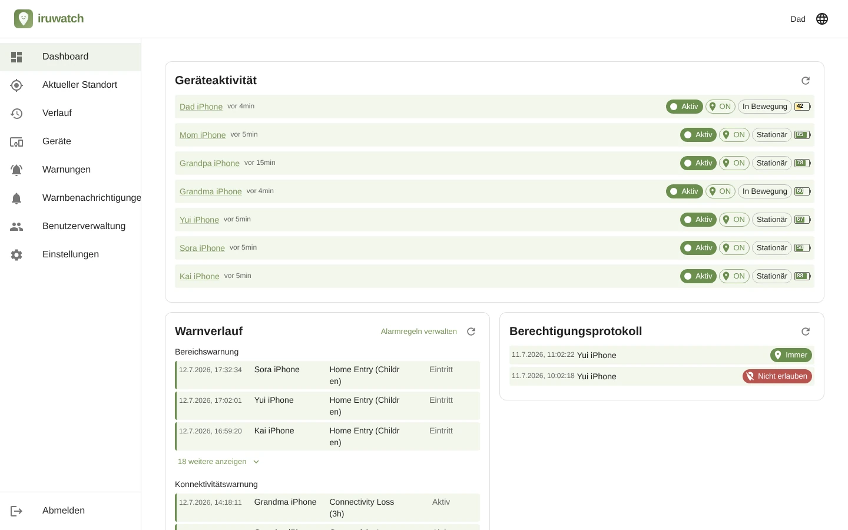This screenshot has height=530, width=848.
Task: Refresh the Geräteaktivität panel
Action: [806, 81]
